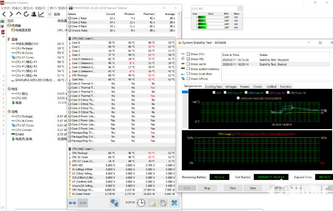This screenshot has height=211, width=333.
Task: Click the Save button in Stability Test
Action: coord(253,188)
